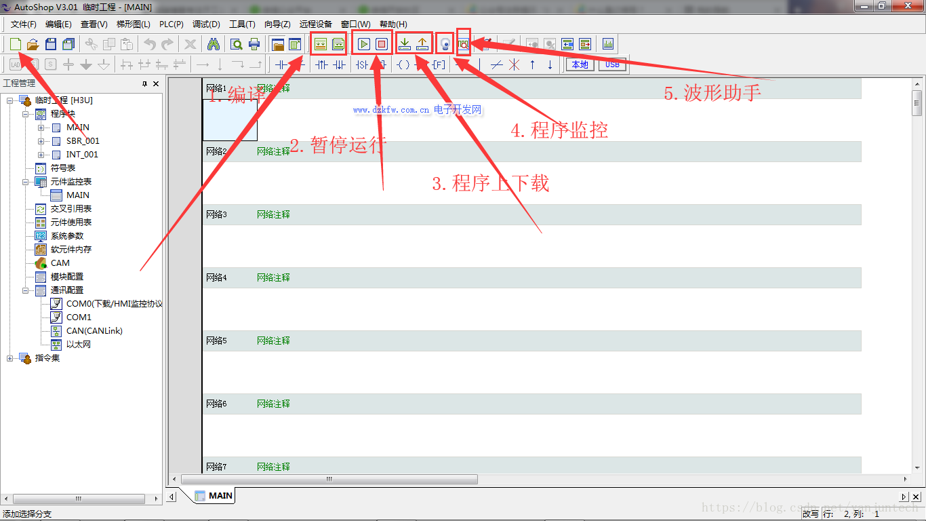Open the 调试(D) menu

pyautogui.click(x=206, y=24)
